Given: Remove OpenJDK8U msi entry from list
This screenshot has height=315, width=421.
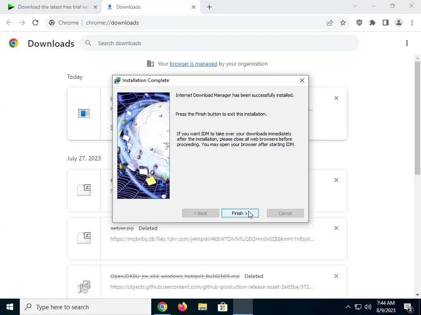Looking at the screenshot, I should pyautogui.click(x=336, y=276).
